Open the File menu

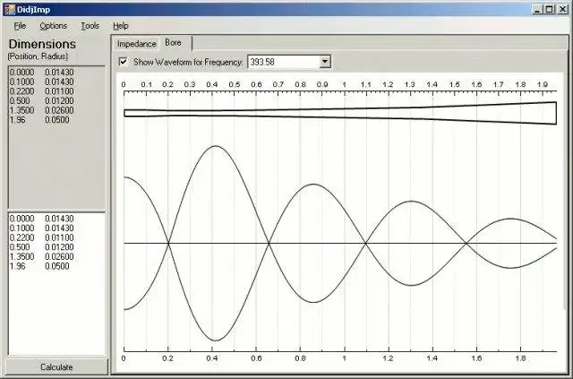20,26
